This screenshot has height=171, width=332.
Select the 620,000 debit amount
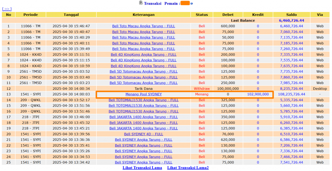pos(228,140)
